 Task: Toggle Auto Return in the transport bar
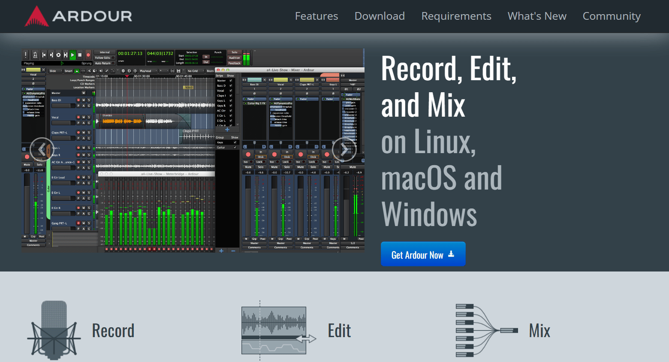point(105,63)
